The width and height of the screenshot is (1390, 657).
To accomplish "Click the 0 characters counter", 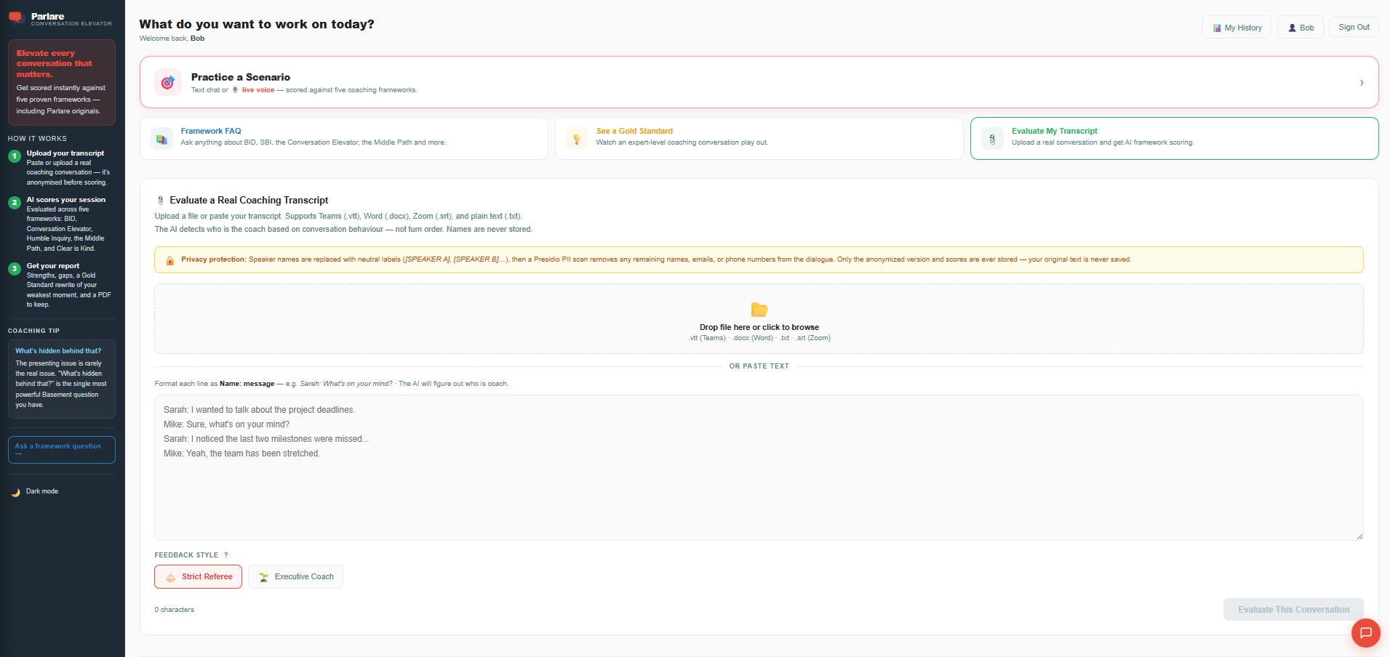I will [x=175, y=610].
